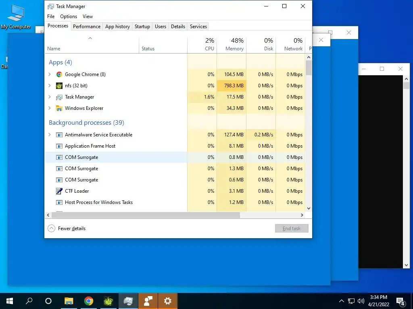This screenshot has height=309, width=413.
Task: Click scrollbar down arrow in black window
Action: [x=406, y=266]
